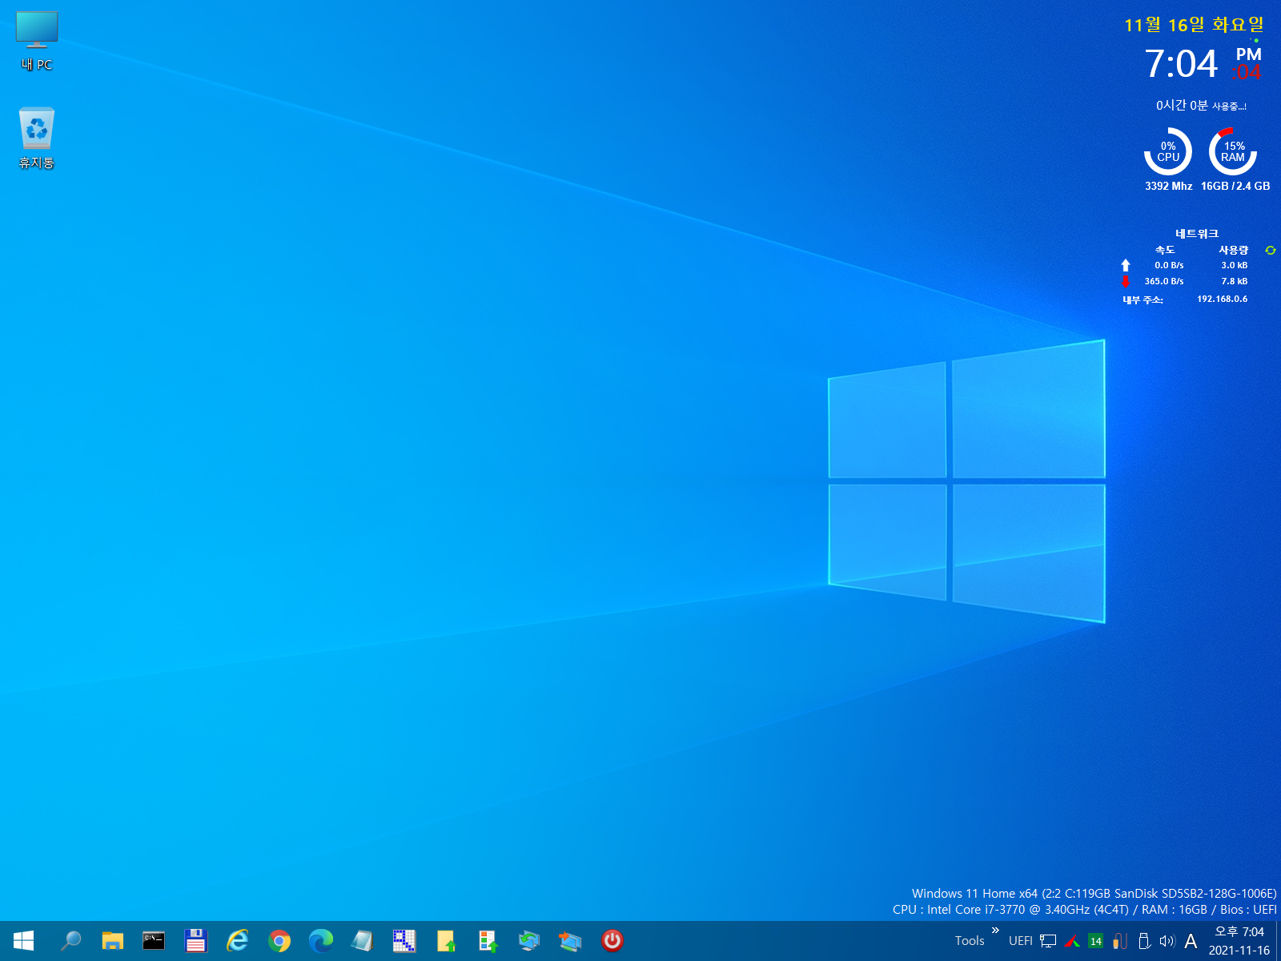Click the CPU Intel Core i7-3770 info line
The image size is (1281, 961).
[x=1085, y=910]
